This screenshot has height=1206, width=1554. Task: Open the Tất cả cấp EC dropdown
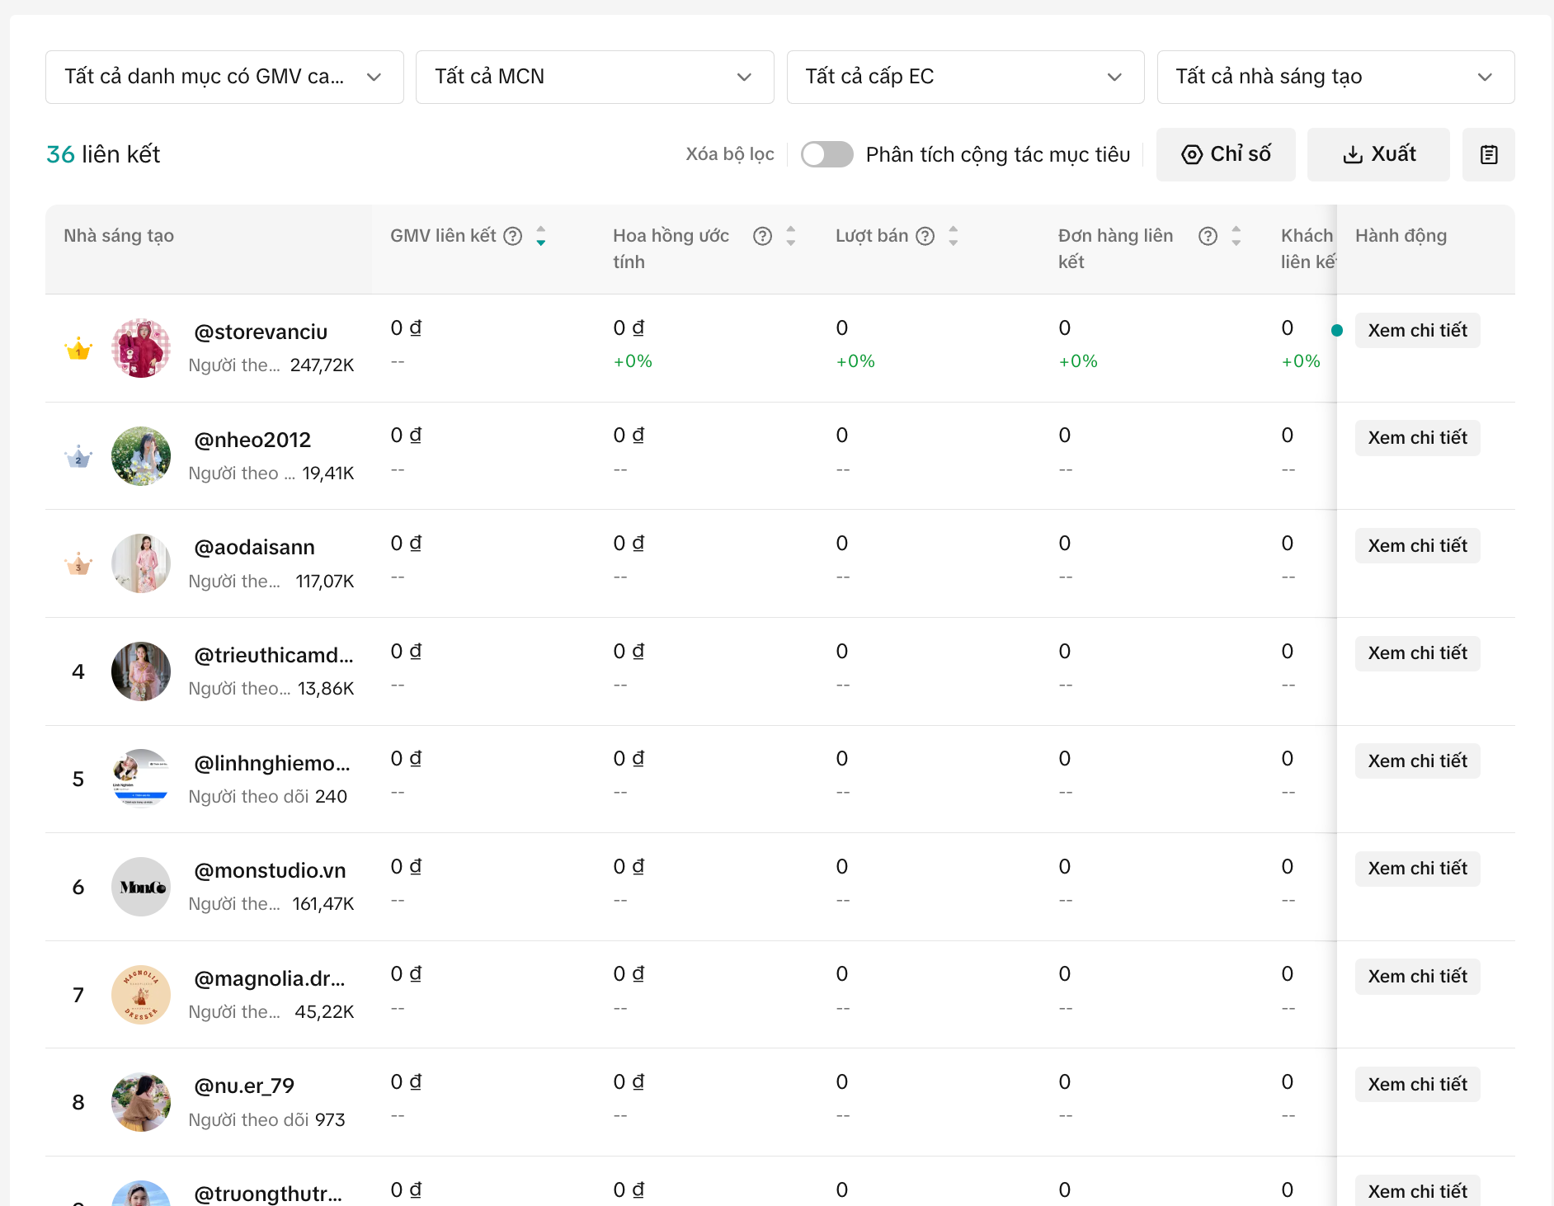click(x=965, y=78)
